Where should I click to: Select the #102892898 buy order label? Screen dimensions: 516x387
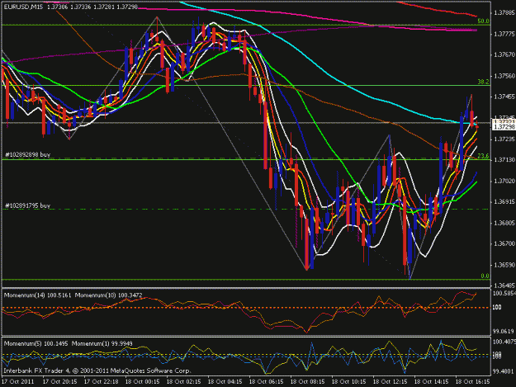pos(27,154)
